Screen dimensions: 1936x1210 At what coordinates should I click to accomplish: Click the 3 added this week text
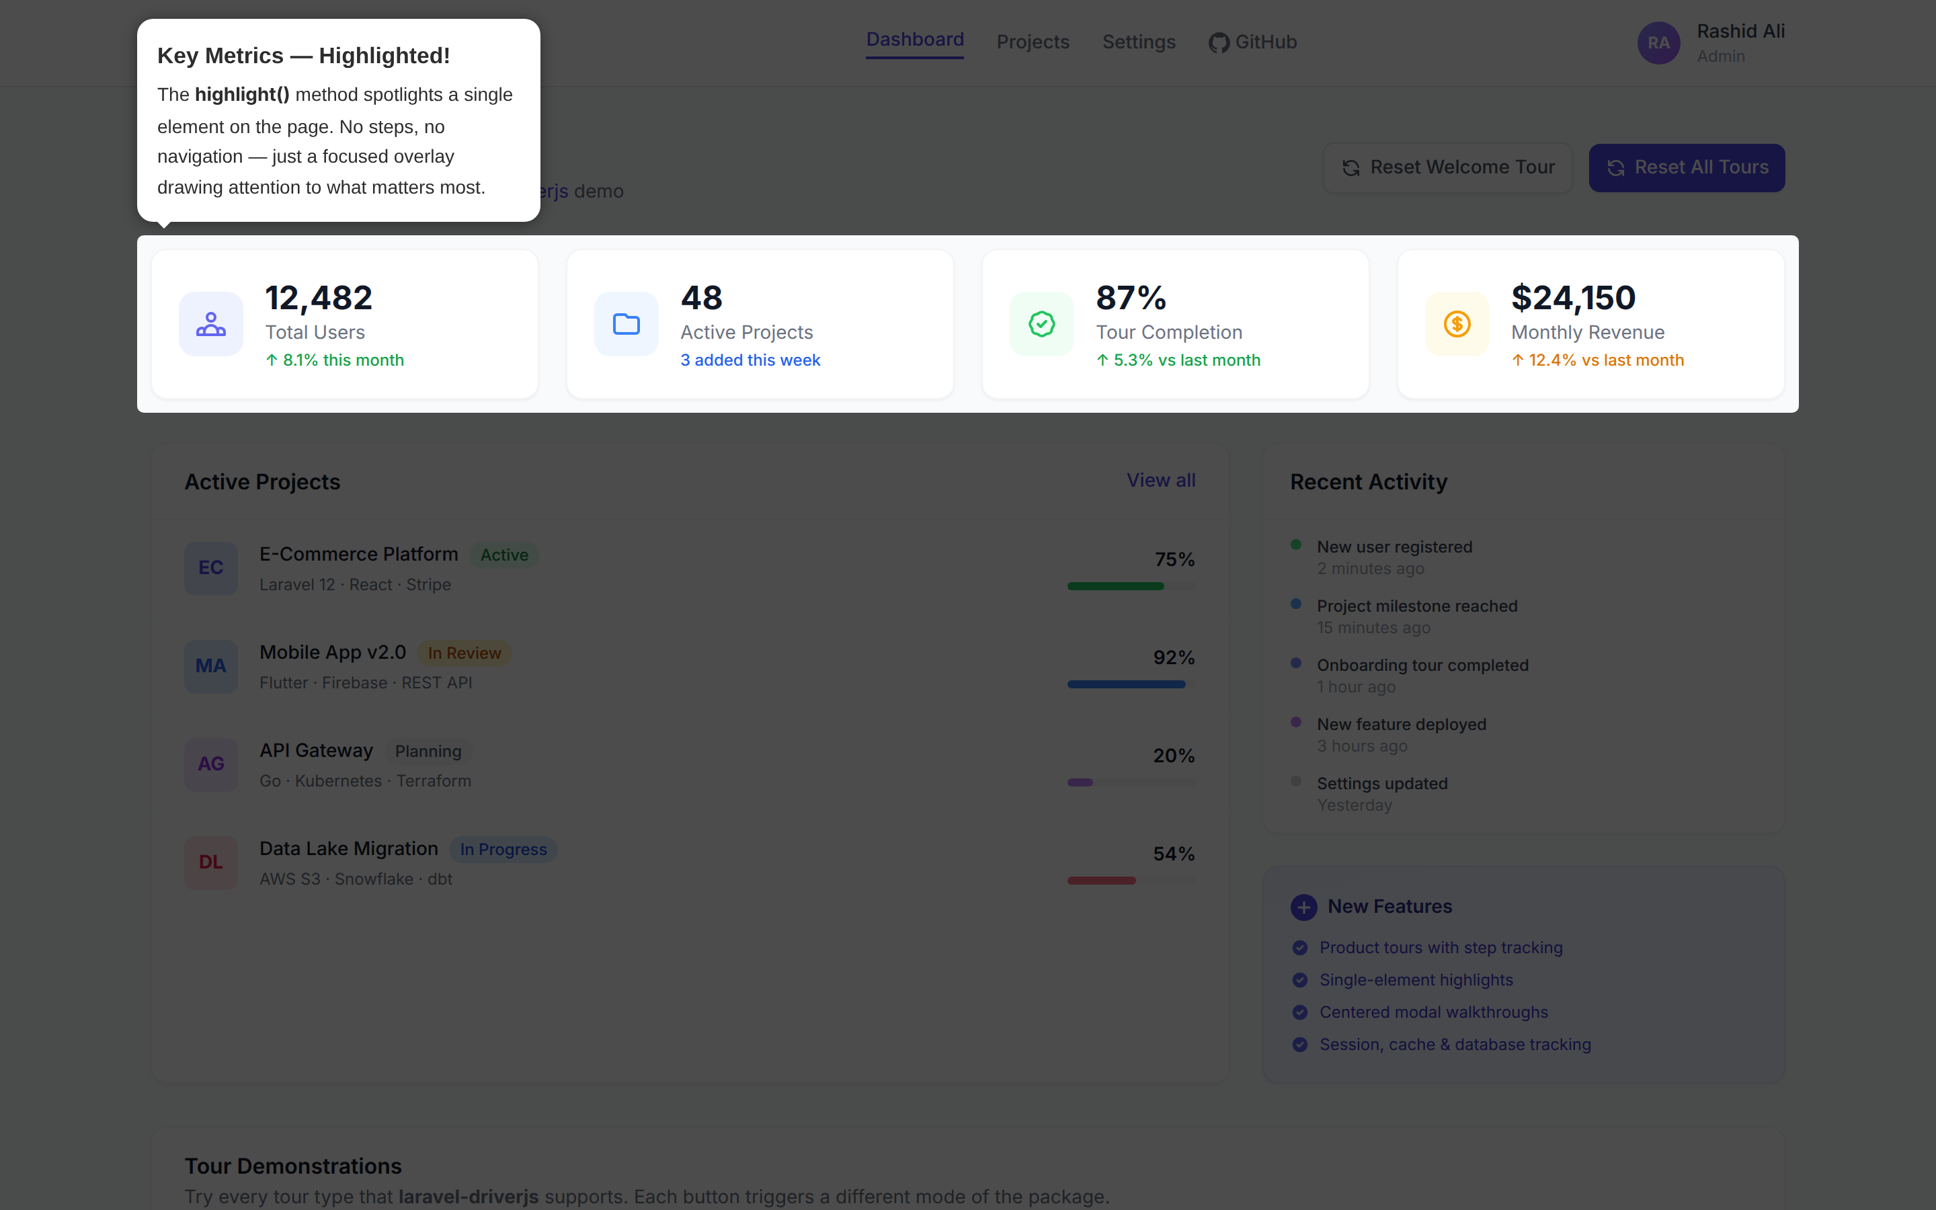click(750, 360)
